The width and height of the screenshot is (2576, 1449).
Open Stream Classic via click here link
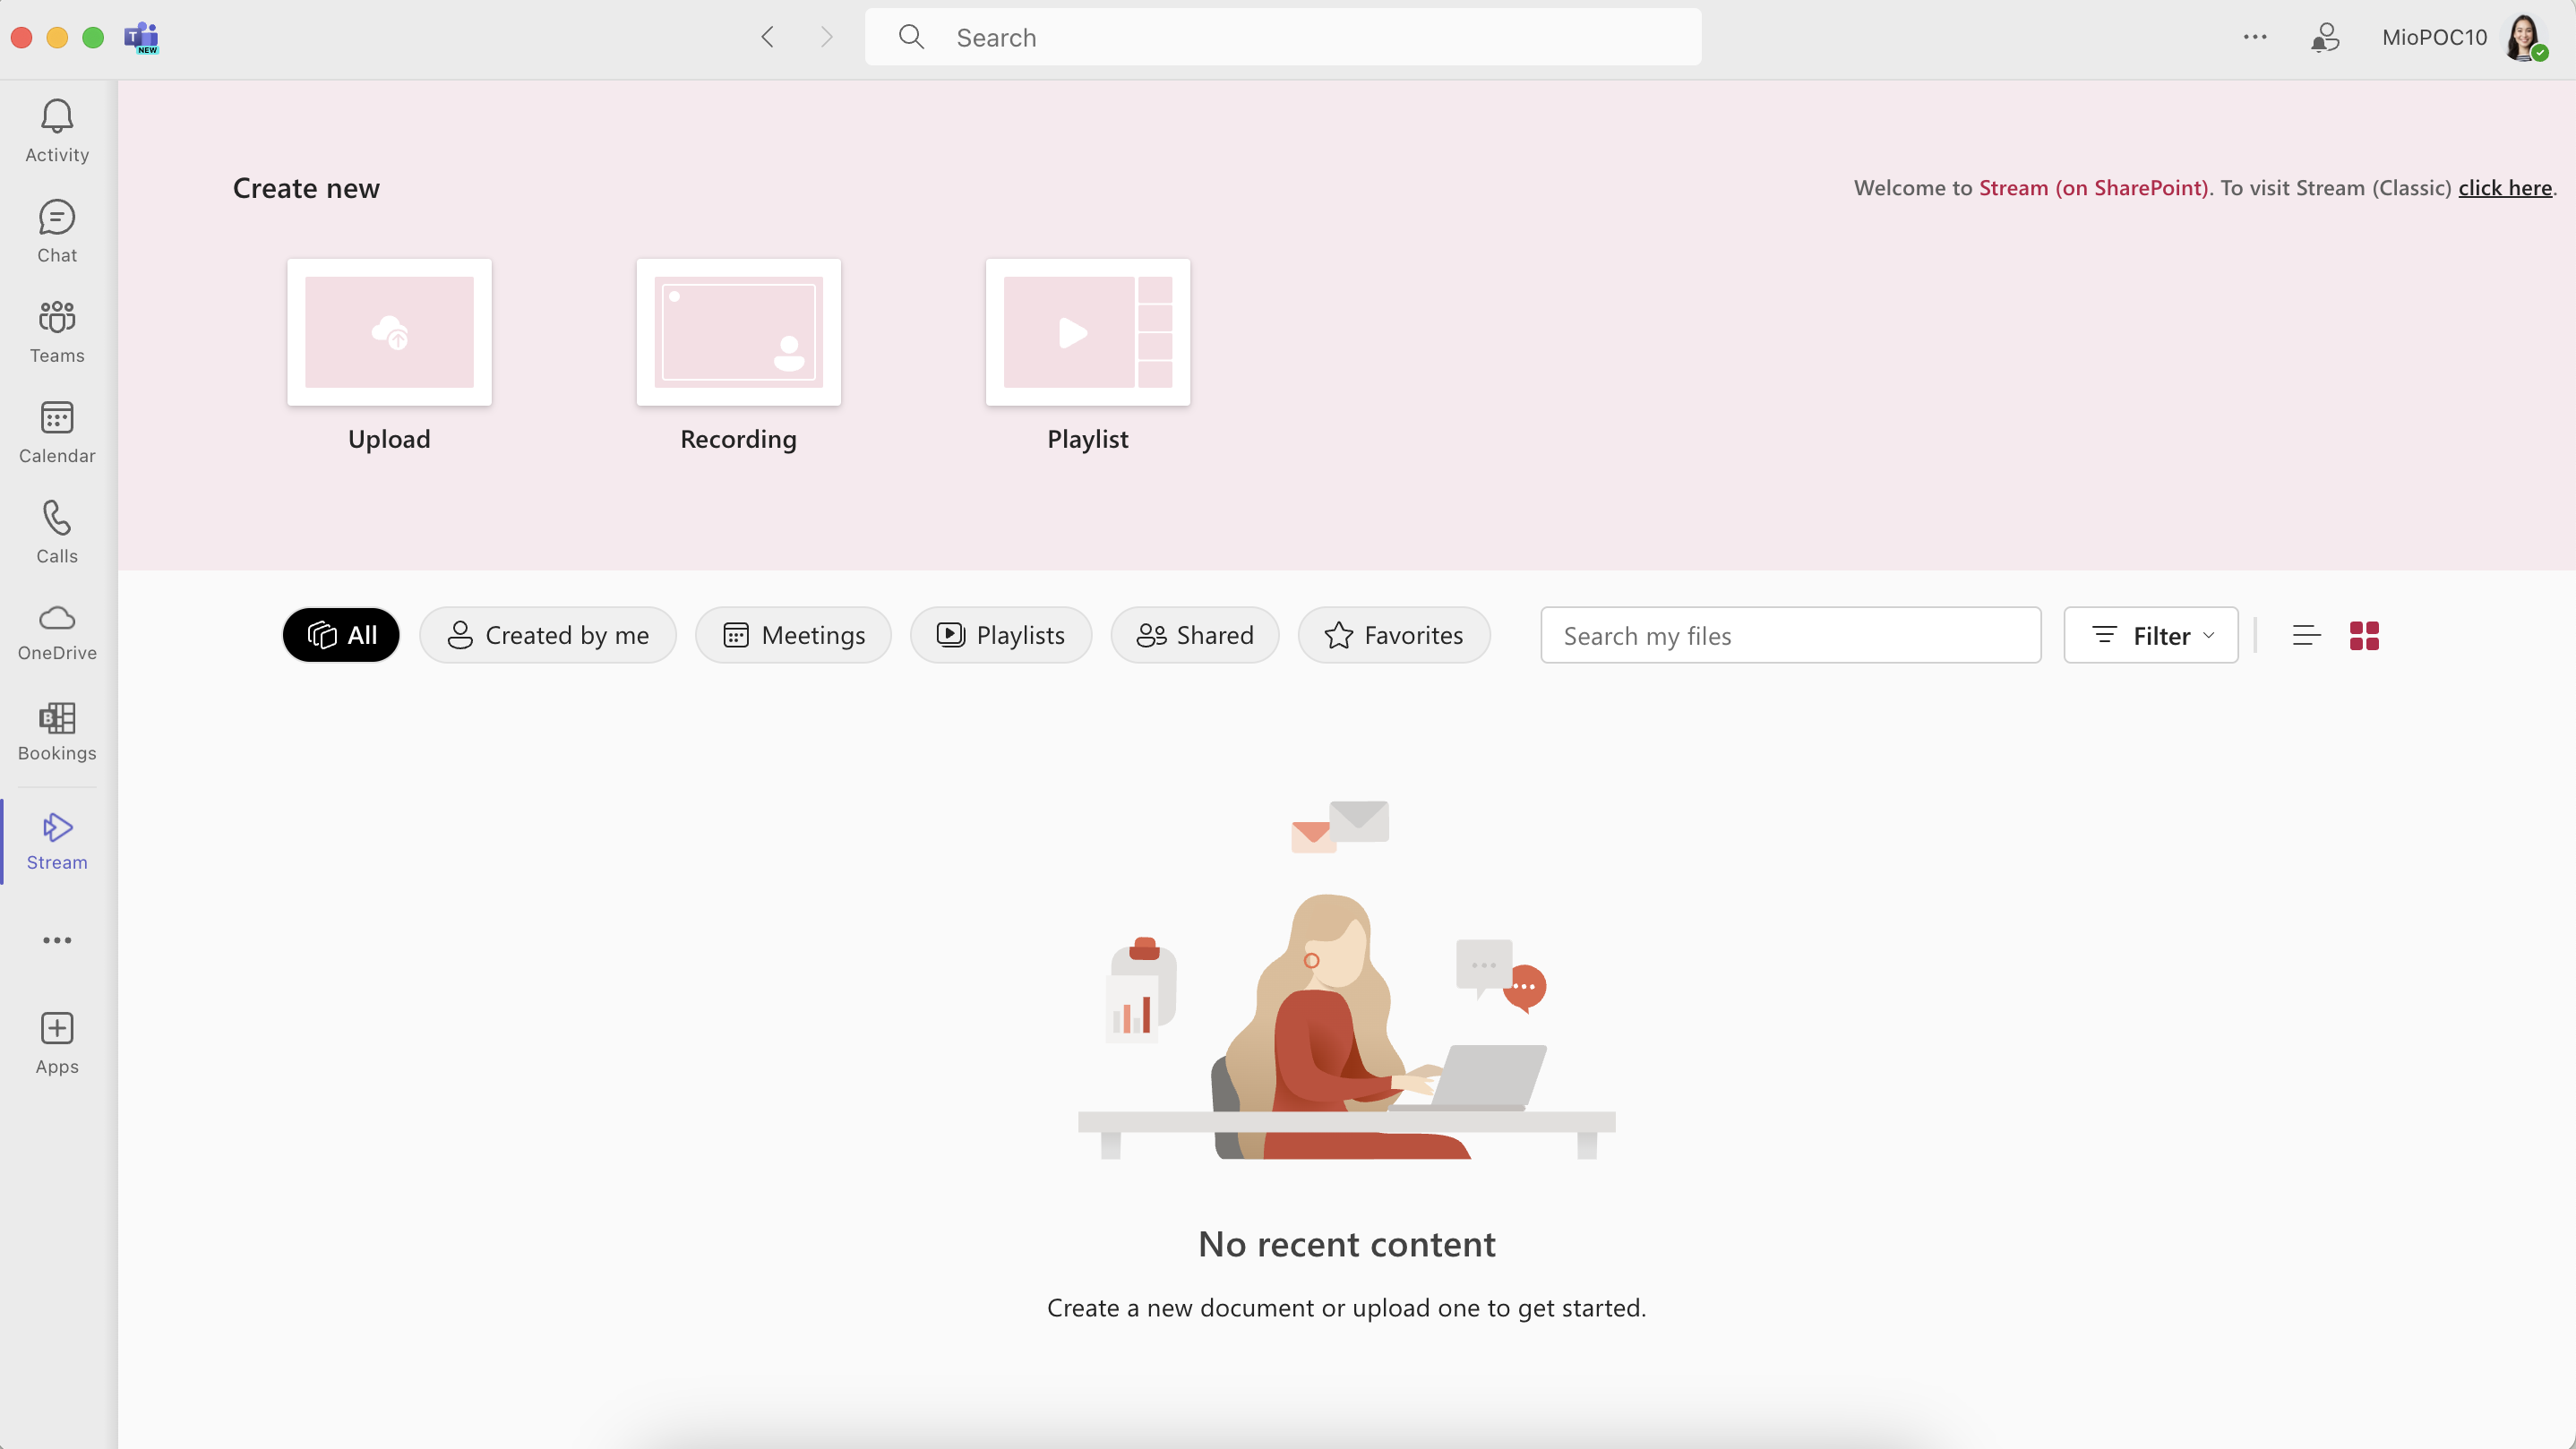(x=2504, y=187)
